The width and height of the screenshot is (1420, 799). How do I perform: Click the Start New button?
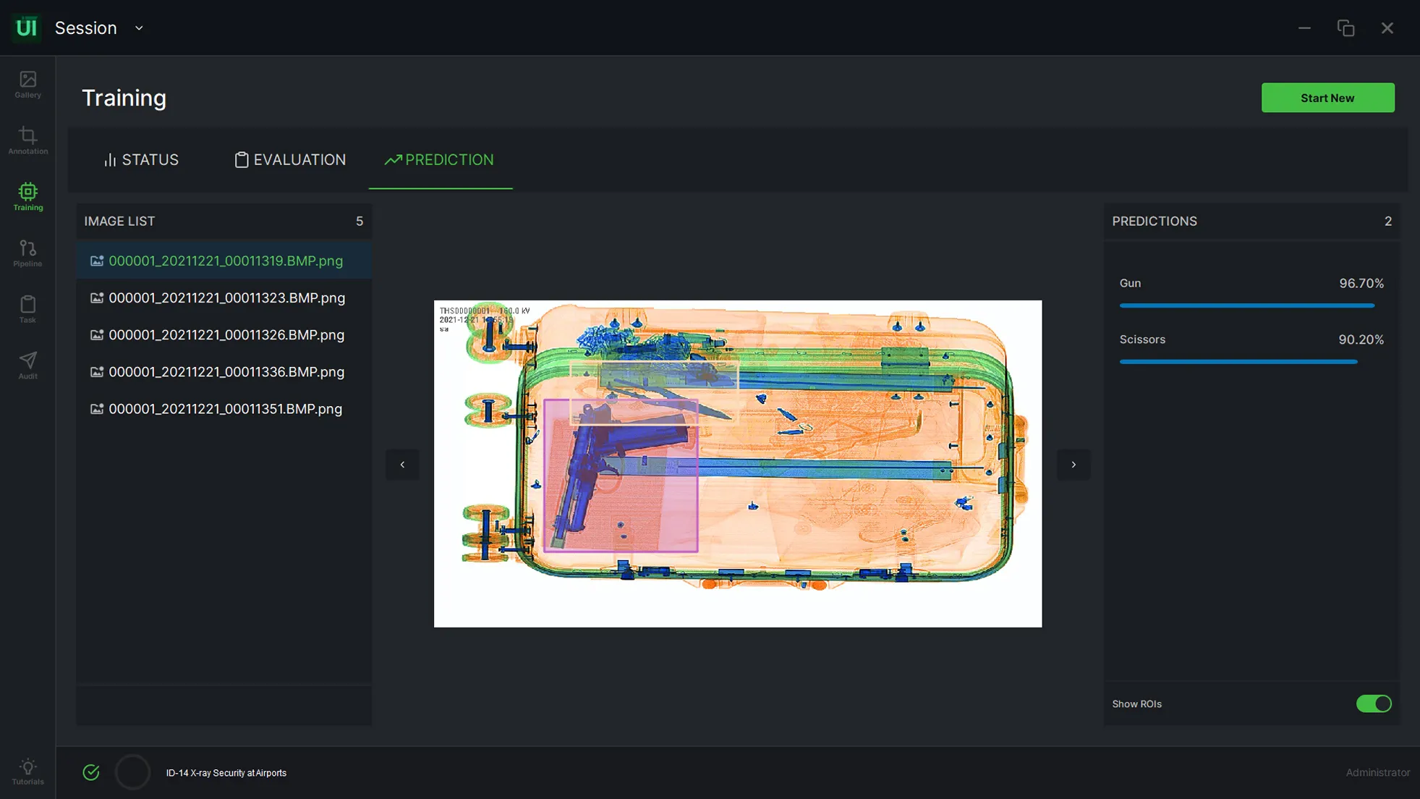pos(1327,98)
